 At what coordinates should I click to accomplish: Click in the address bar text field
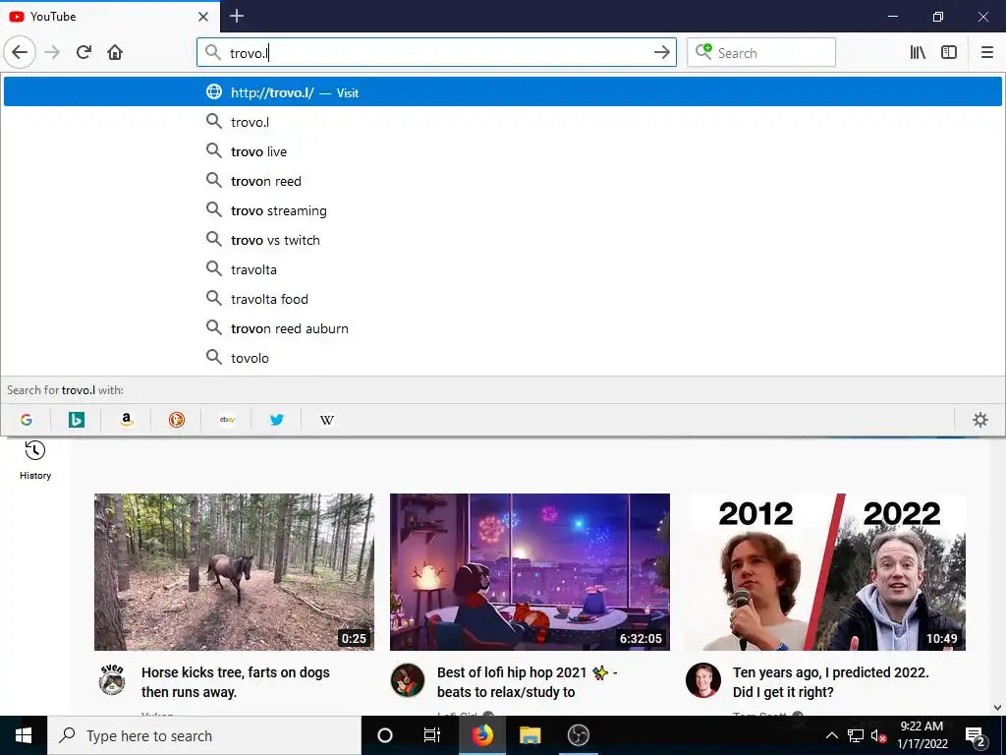436,53
